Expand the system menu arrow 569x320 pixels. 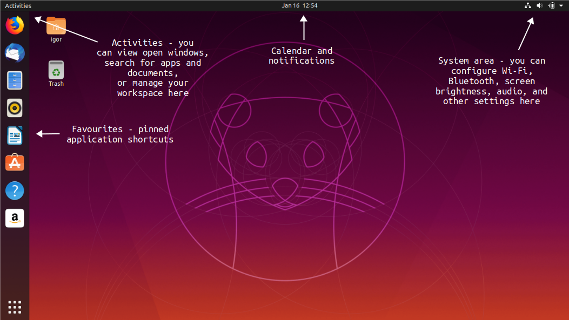click(561, 5)
